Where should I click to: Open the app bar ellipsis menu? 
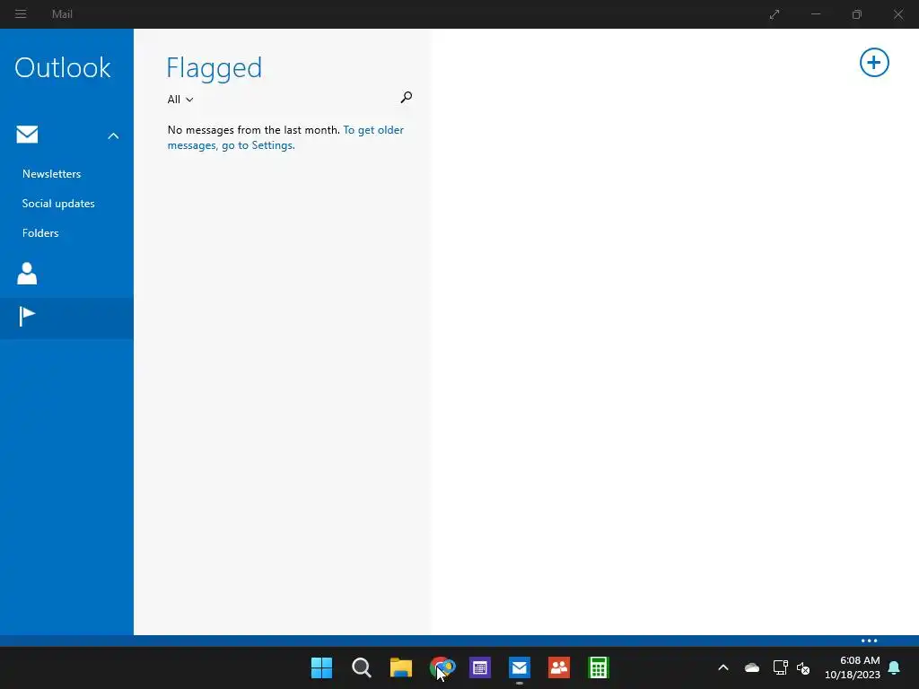coord(869,641)
